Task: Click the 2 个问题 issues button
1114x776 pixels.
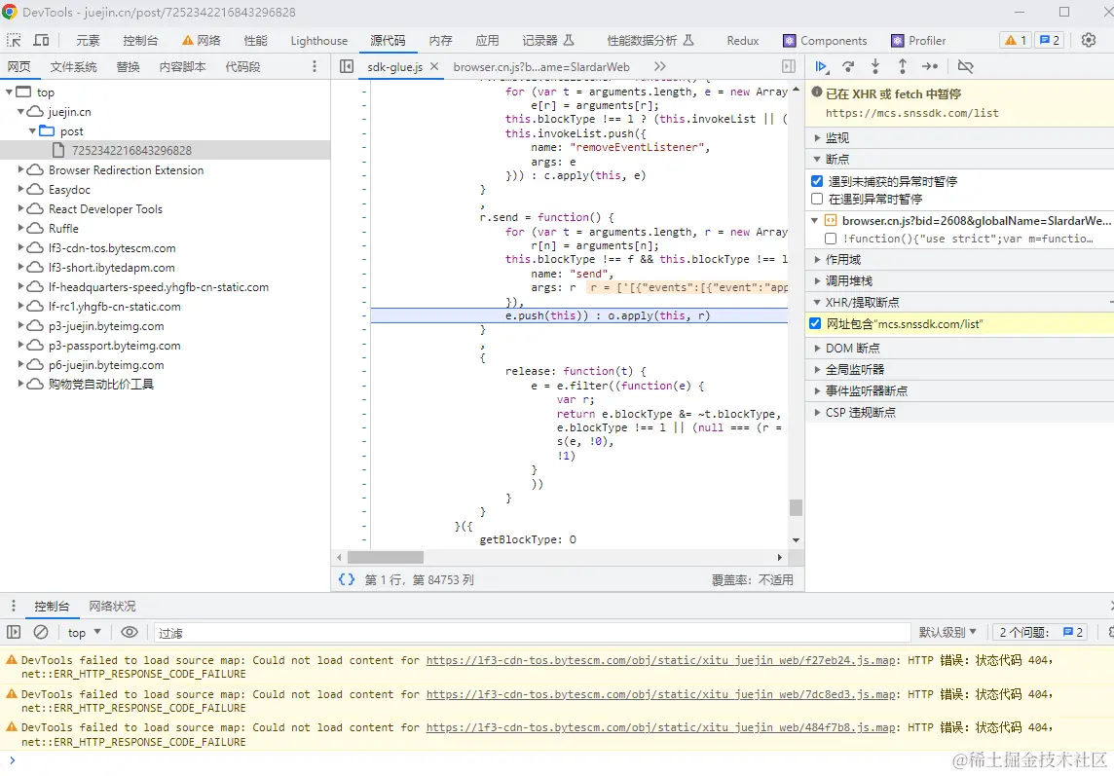Action: click(1041, 633)
